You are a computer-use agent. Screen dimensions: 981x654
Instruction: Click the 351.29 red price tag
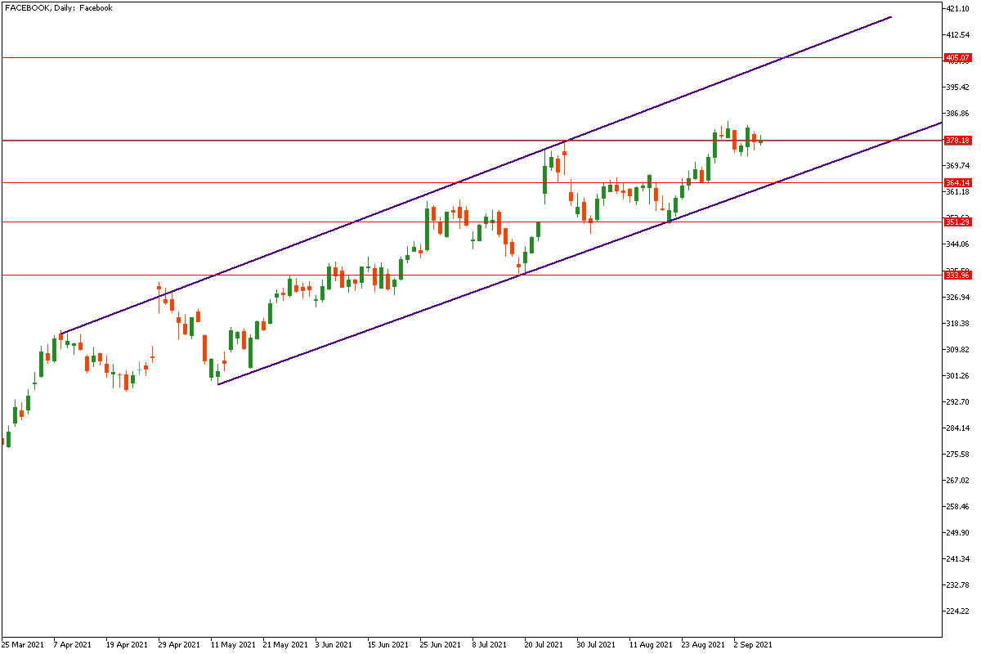(956, 222)
